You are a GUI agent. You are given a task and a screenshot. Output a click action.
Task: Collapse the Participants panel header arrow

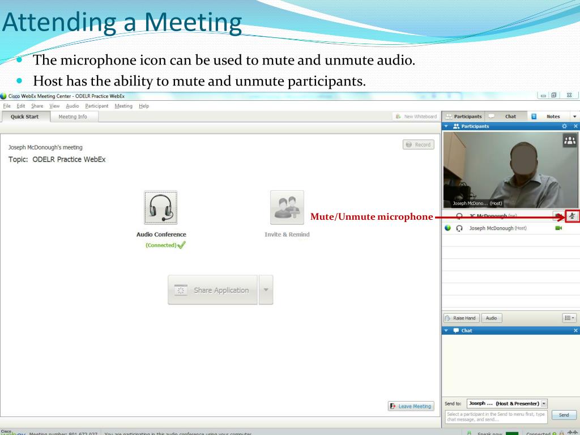pos(446,126)
